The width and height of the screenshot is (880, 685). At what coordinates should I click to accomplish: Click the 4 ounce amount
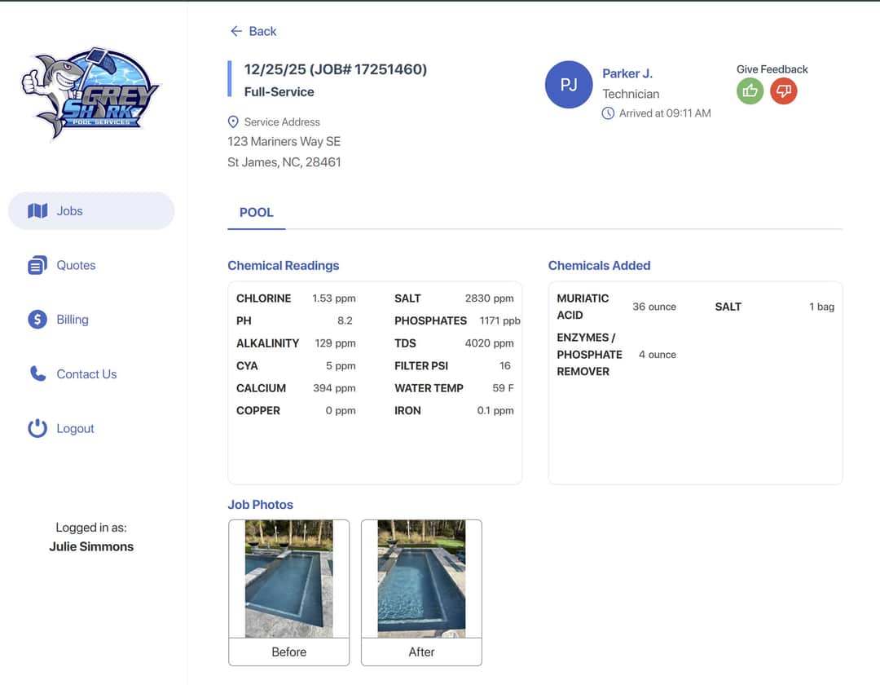pyautogui.click(x=658, y=354)
